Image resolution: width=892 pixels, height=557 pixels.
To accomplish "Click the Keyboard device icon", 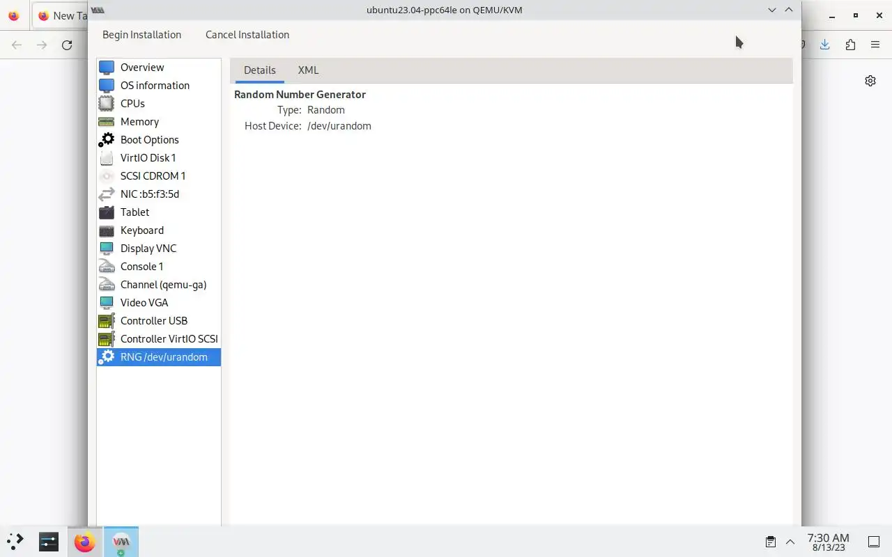I will (x=106, y=230).
